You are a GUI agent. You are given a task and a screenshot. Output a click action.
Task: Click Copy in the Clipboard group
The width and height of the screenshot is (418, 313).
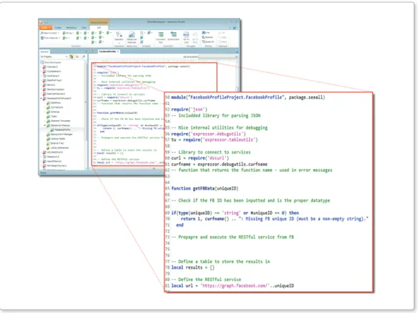click(x=223, y=37)
